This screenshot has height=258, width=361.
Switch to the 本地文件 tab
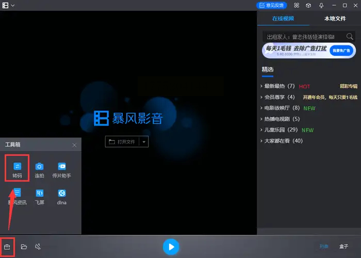coord(335,19)
